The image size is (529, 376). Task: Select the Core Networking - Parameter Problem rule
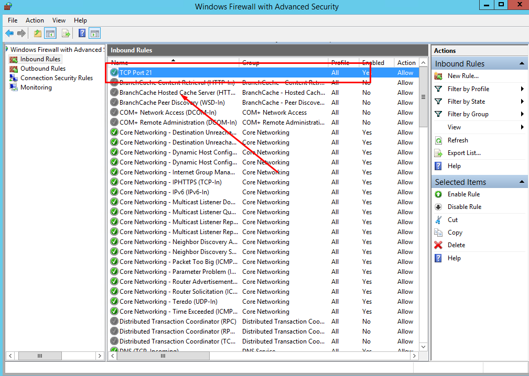click(x=264, y=272)
